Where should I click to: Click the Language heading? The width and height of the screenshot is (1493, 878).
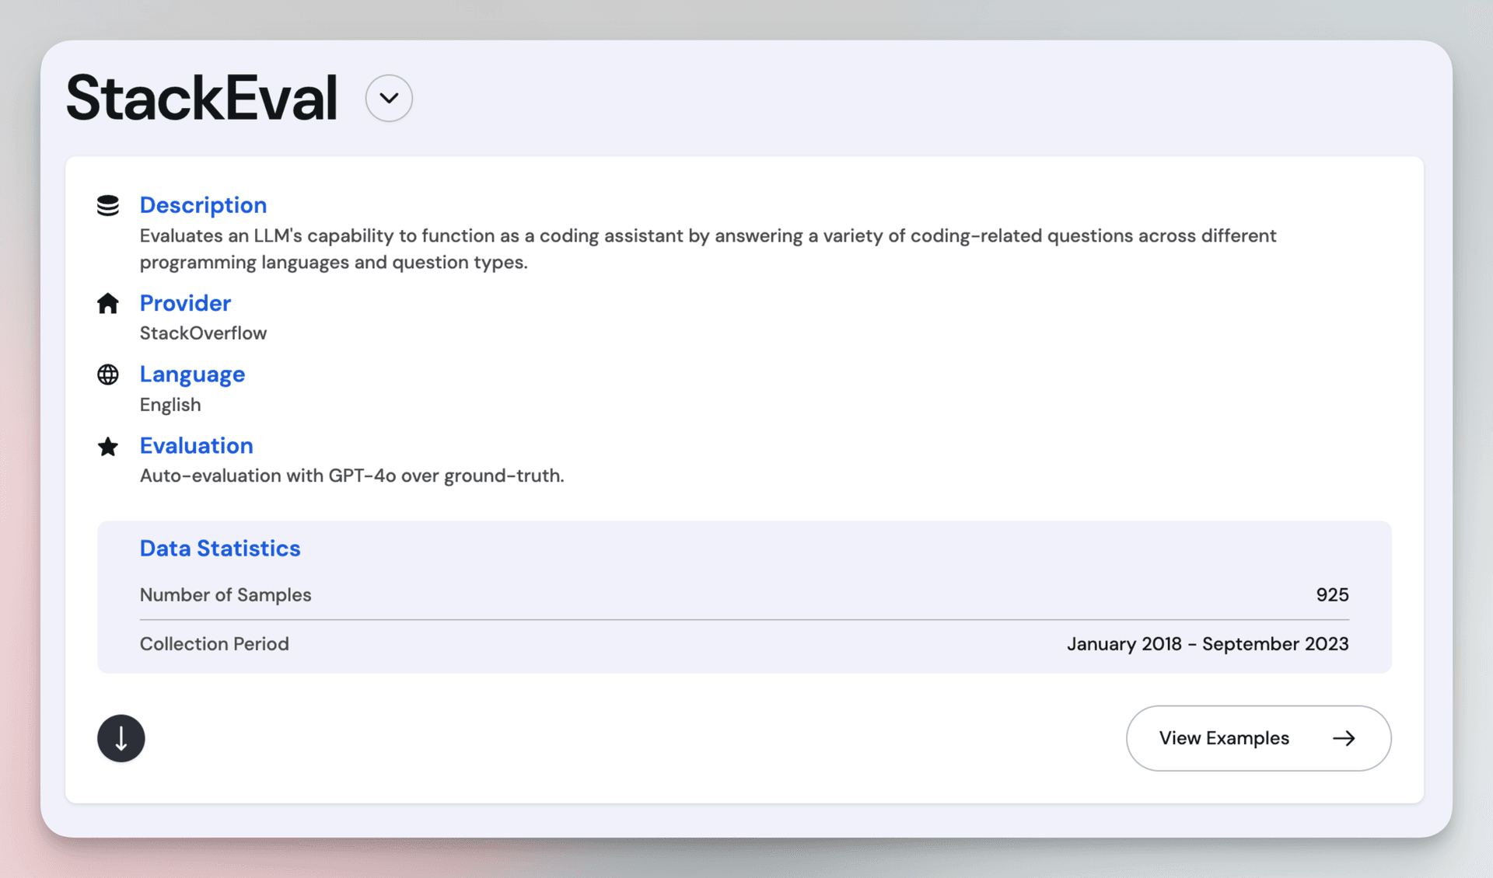pyautogui.click(x=192, y=375)
